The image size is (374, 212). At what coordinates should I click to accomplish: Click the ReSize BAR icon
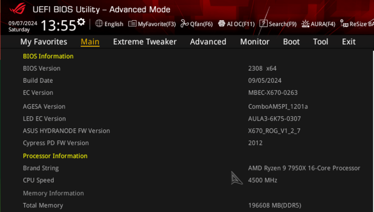(344, 24)
